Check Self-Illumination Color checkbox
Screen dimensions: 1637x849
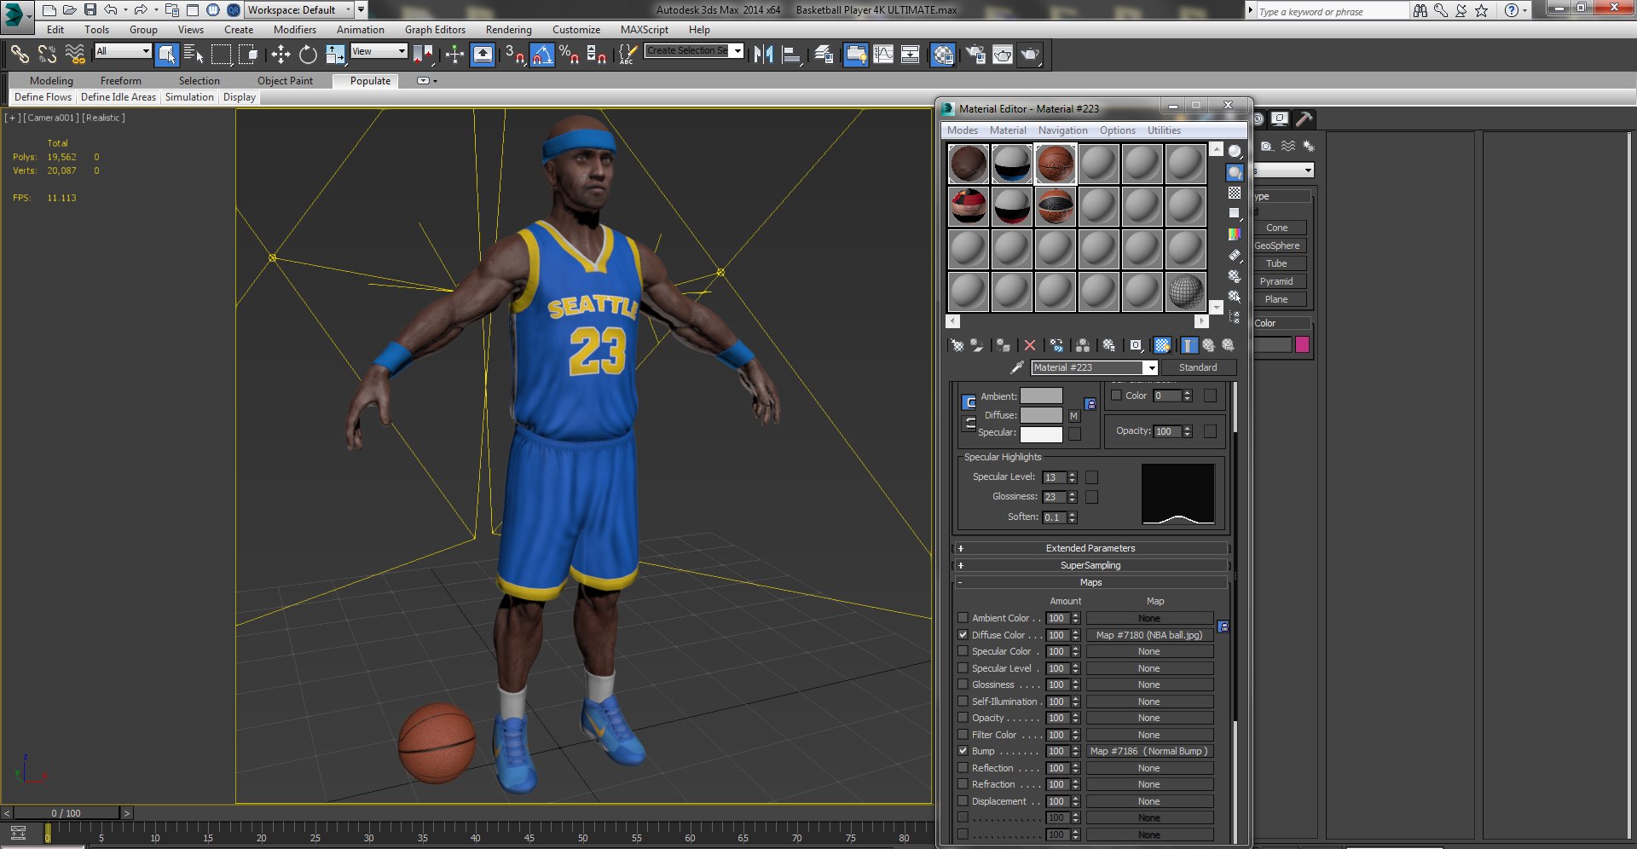[x=1116, y=396]
